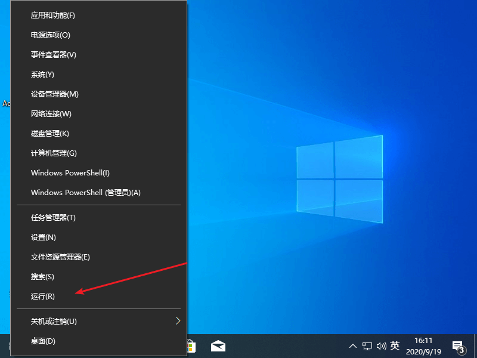Choose 电源选项(O) menu entry

click(x=51, y=35)
